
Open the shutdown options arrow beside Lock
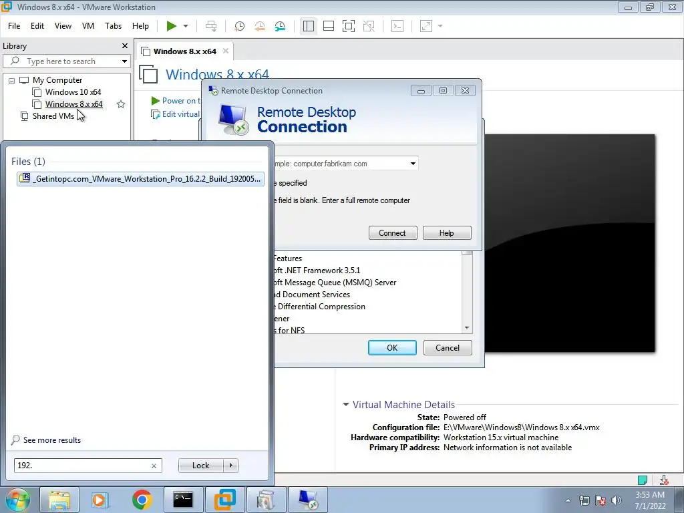230,466
